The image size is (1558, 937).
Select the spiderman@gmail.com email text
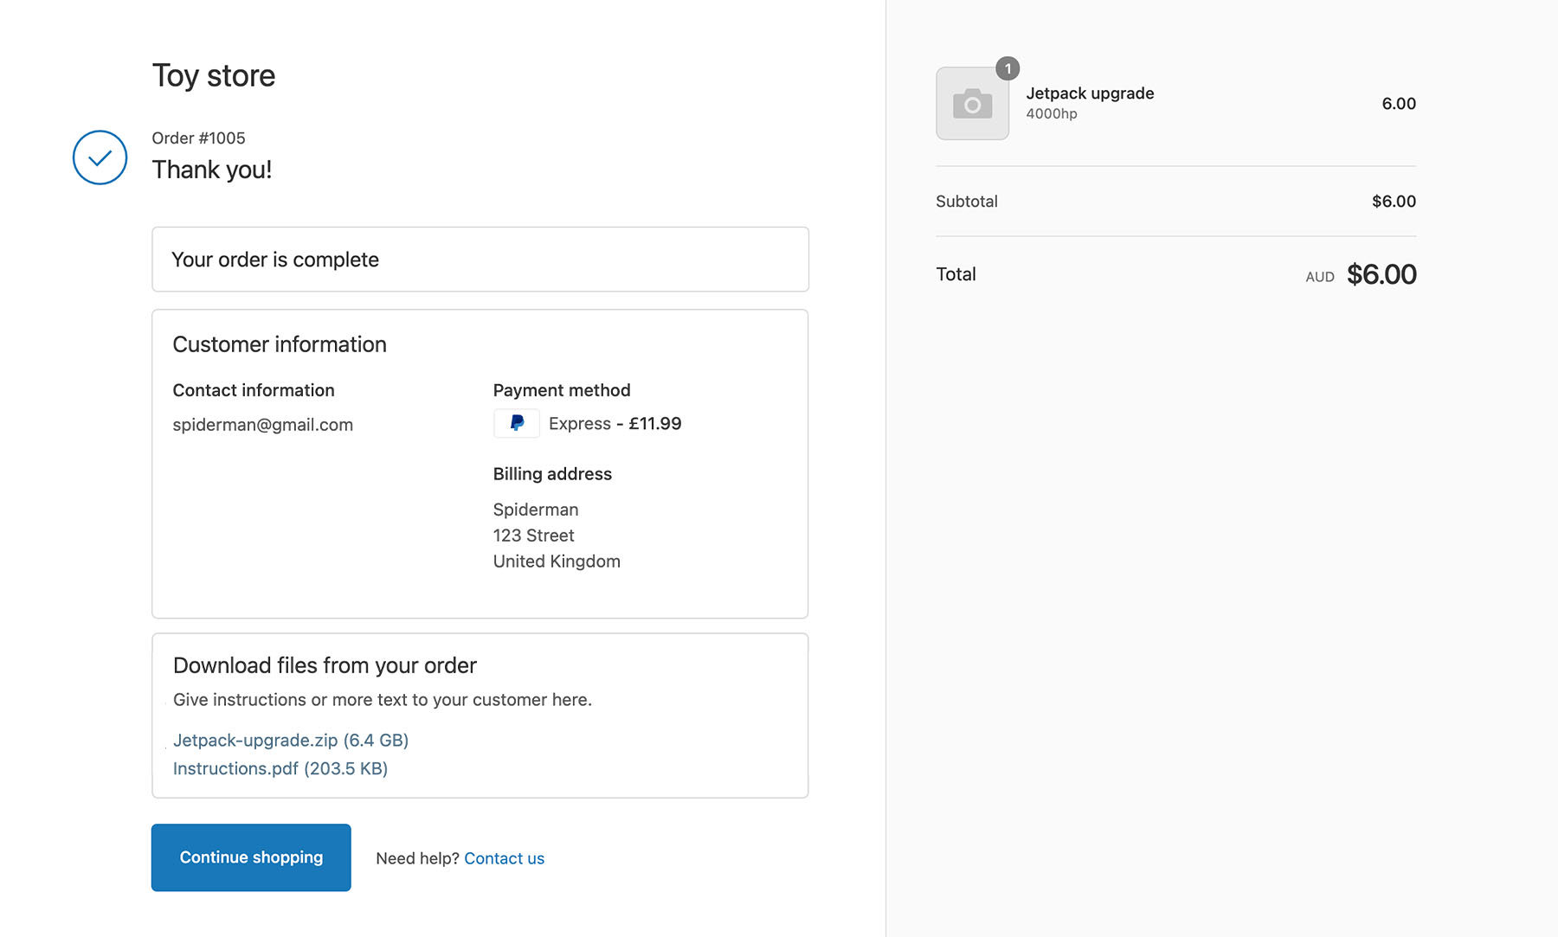tap(262, 425)
